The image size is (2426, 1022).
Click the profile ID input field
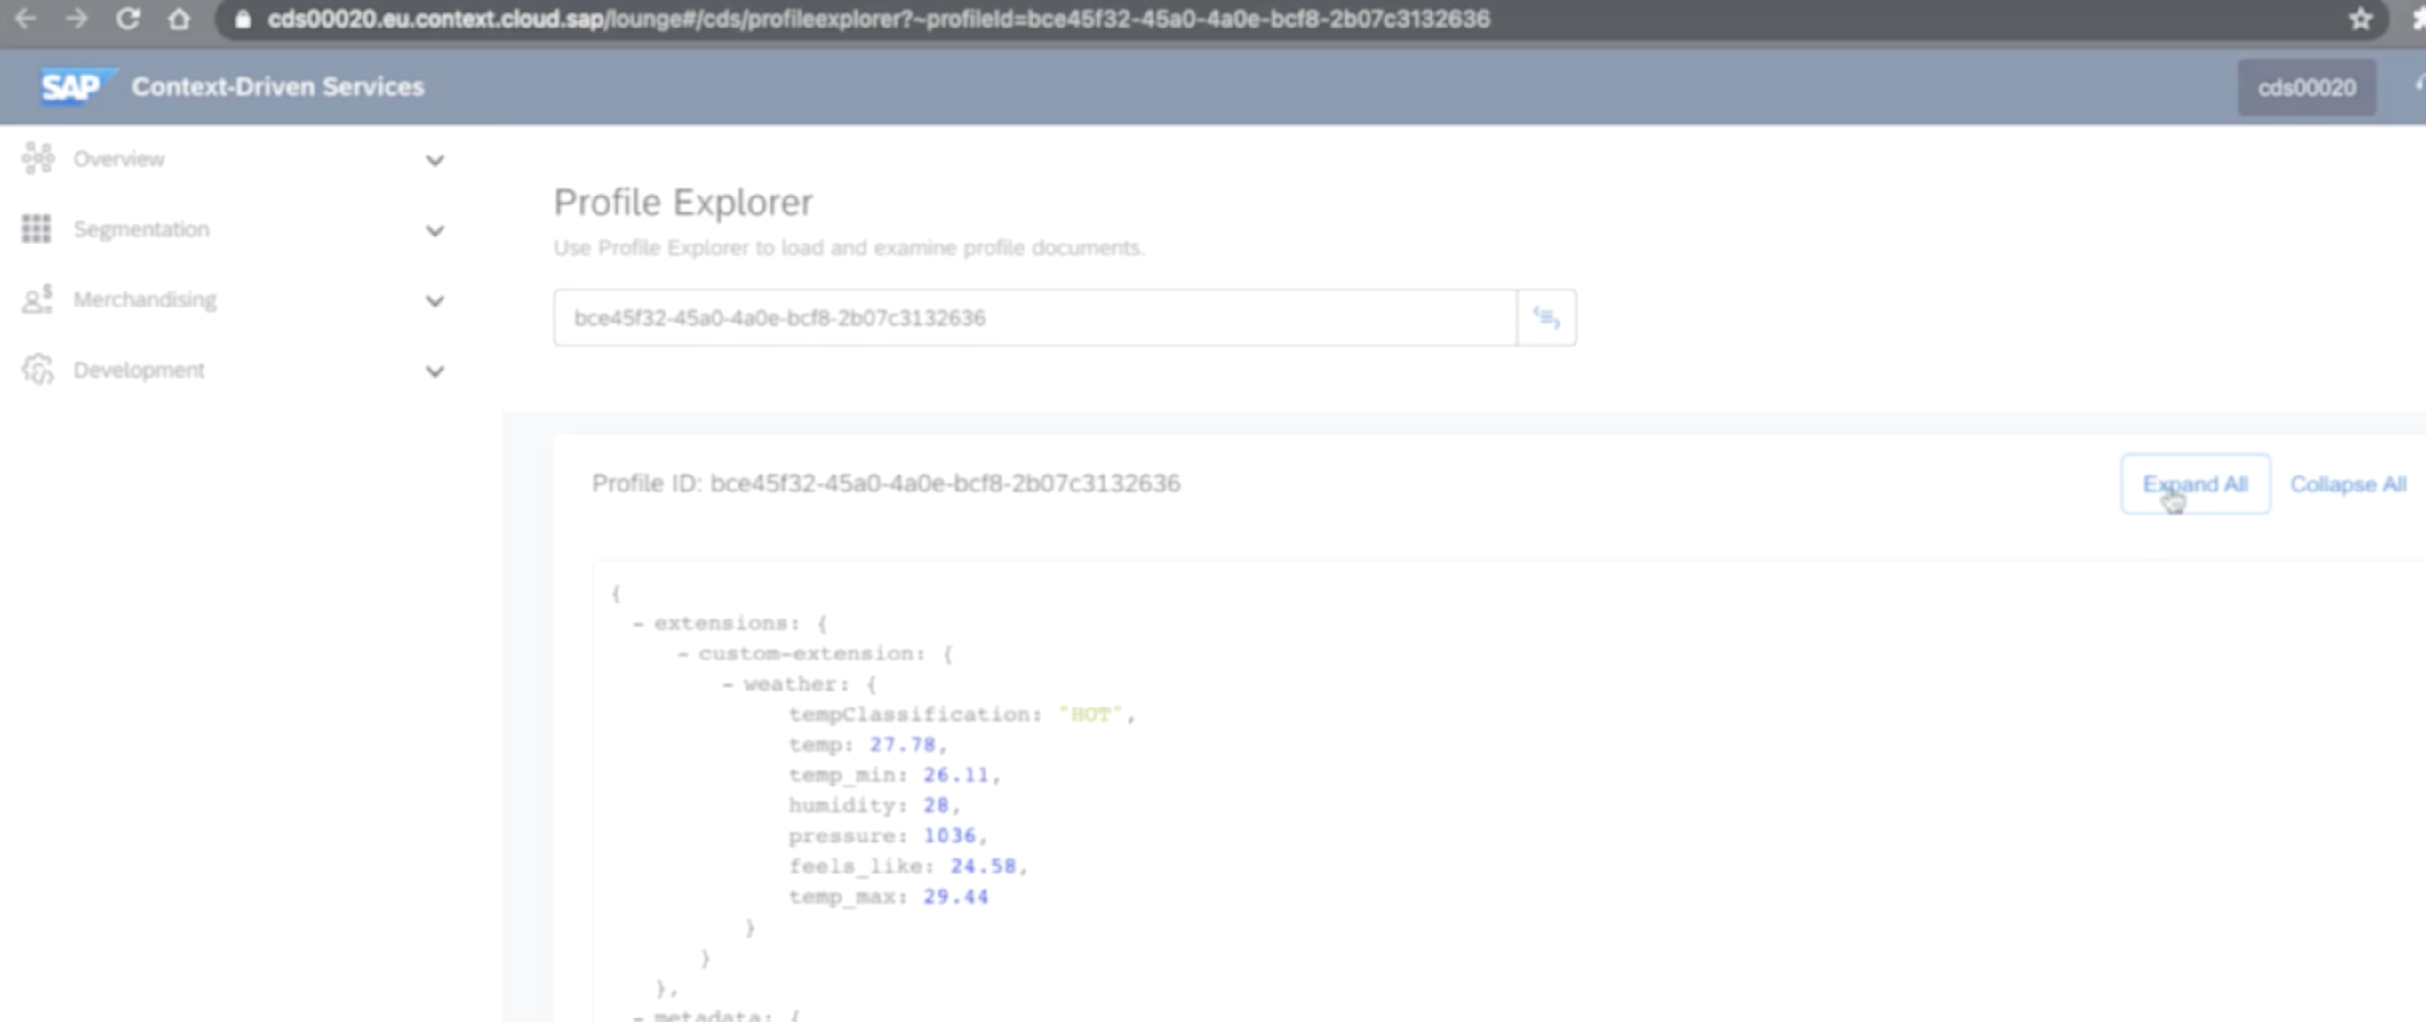click(1034, 317)
